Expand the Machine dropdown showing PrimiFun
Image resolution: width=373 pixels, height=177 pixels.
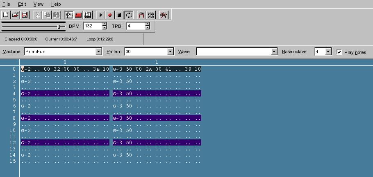99,52
